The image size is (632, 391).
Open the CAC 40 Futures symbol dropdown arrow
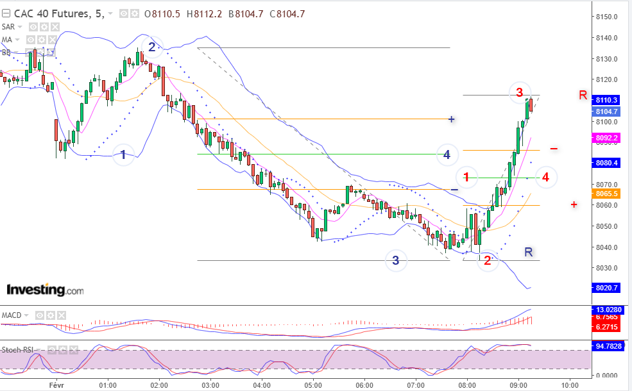coord(111,14)
